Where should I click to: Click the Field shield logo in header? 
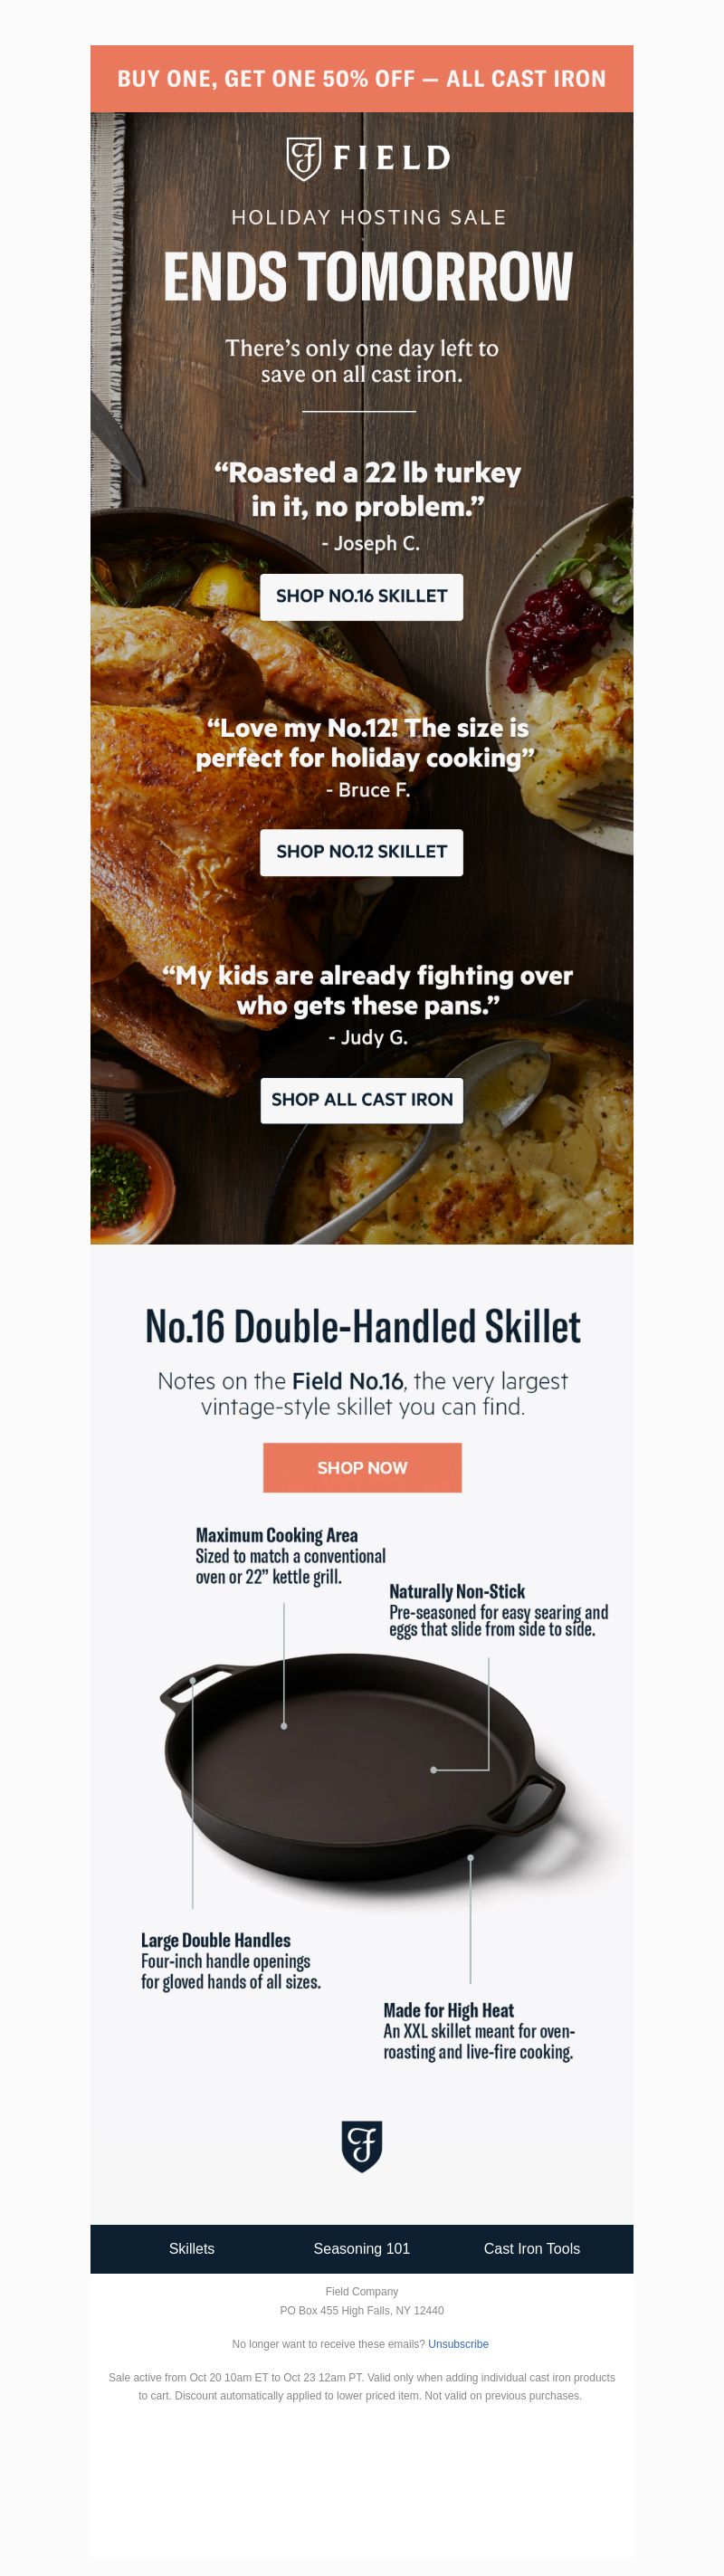304,158
